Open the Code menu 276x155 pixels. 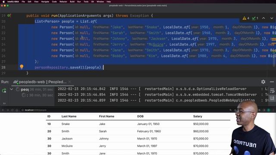coord(54,2)
